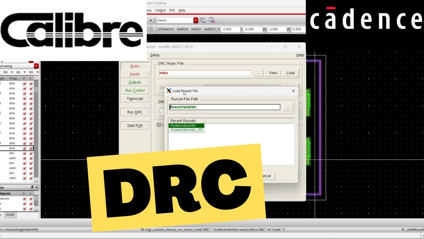
Task: Click the S column header in layer list
Action: 30,78
